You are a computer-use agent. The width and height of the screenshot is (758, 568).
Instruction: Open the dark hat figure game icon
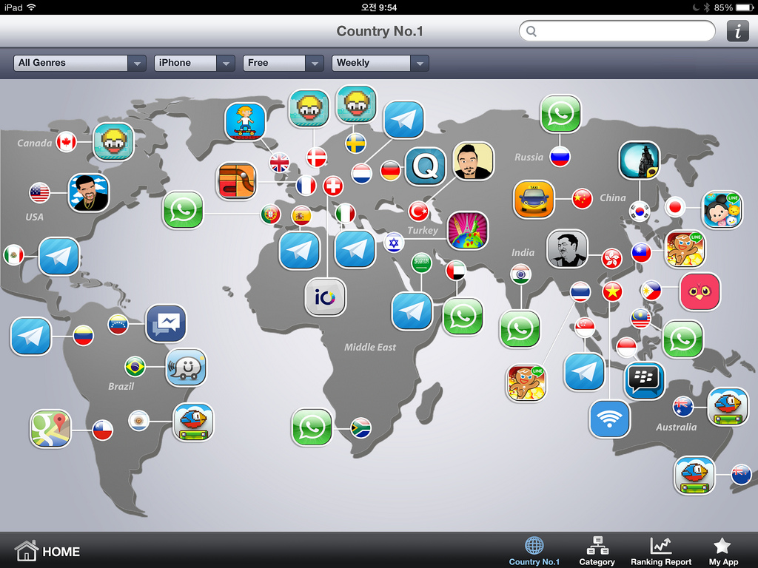[x=640, y=160]
